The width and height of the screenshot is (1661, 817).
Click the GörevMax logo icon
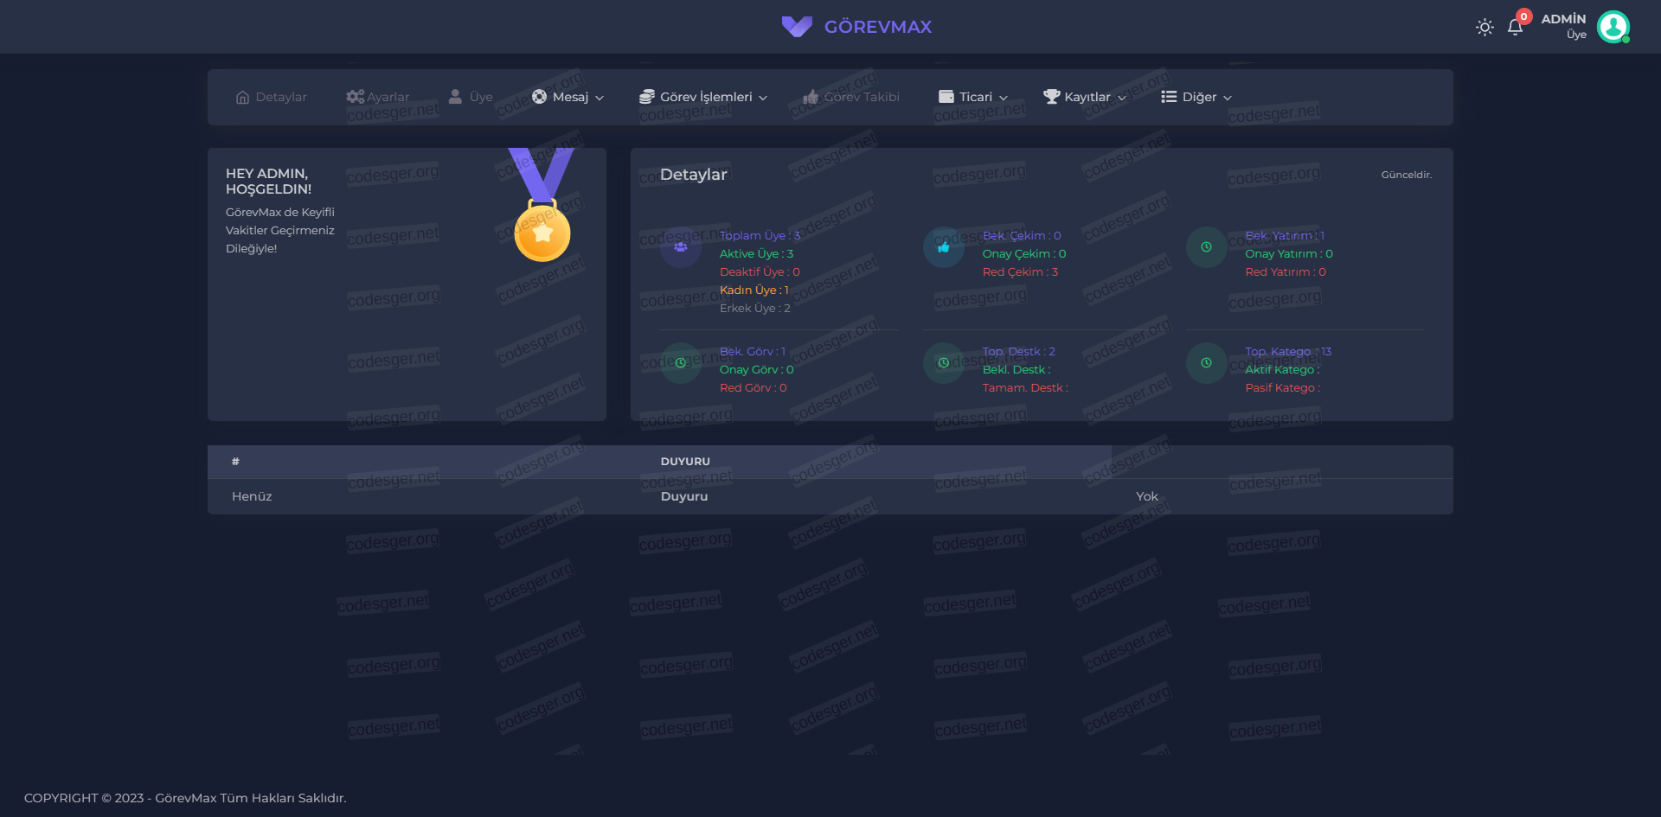797,27
